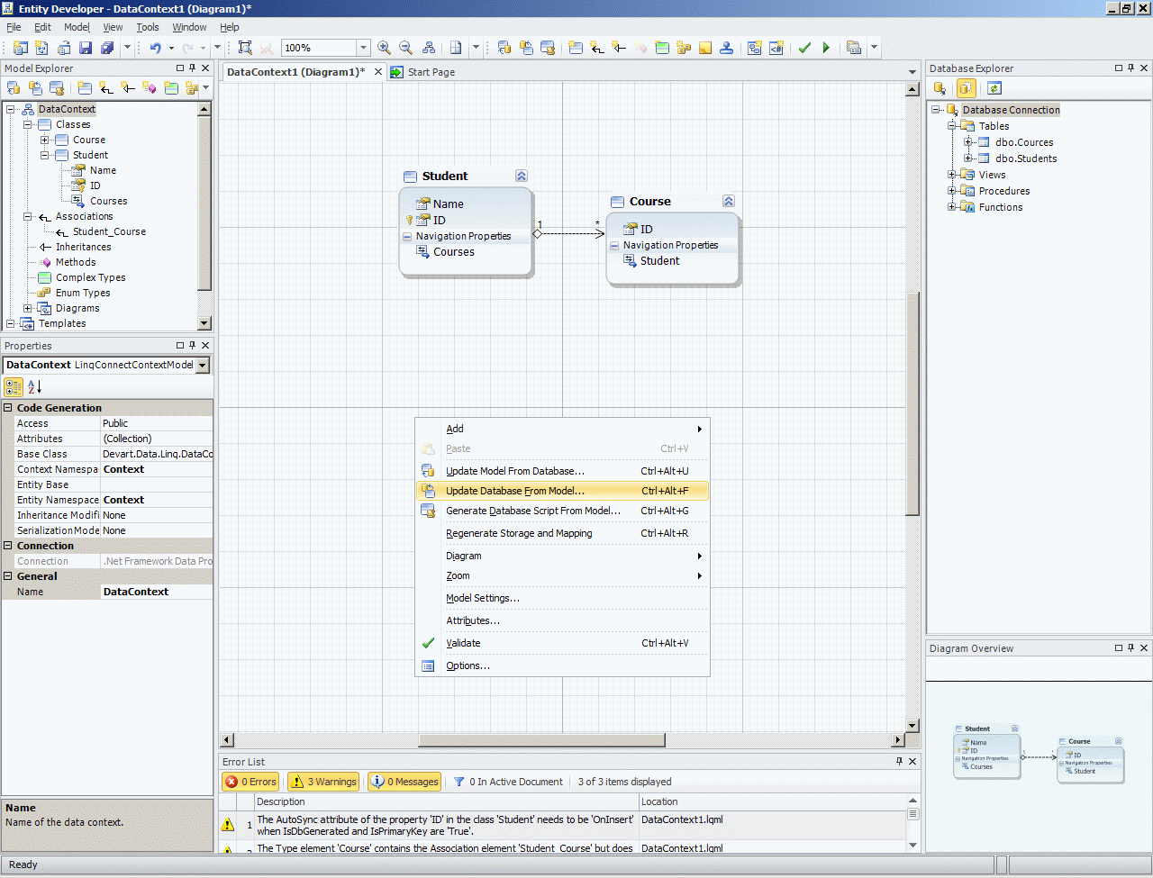
Task: Open the Tools menu in menu bar
Action: point(148,27)
